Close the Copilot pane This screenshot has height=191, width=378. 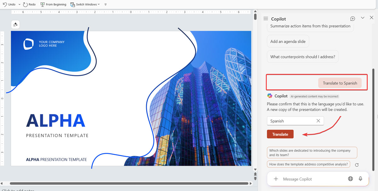tap(371, 18)
